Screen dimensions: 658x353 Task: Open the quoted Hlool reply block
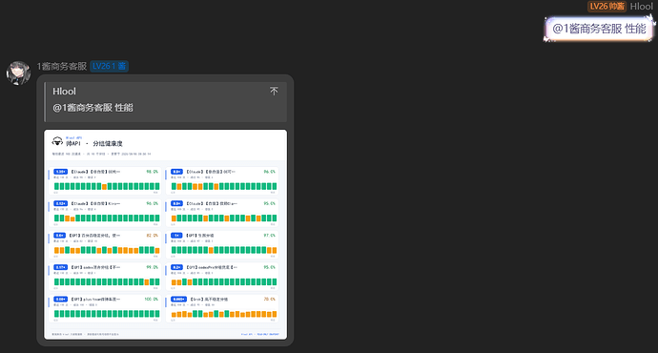[x=166, y=102]
